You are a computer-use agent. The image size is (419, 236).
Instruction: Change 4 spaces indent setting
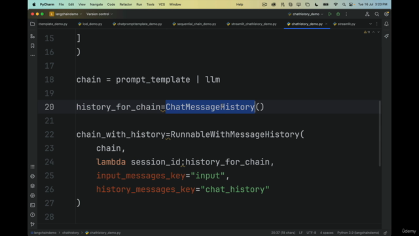point(327,233)
